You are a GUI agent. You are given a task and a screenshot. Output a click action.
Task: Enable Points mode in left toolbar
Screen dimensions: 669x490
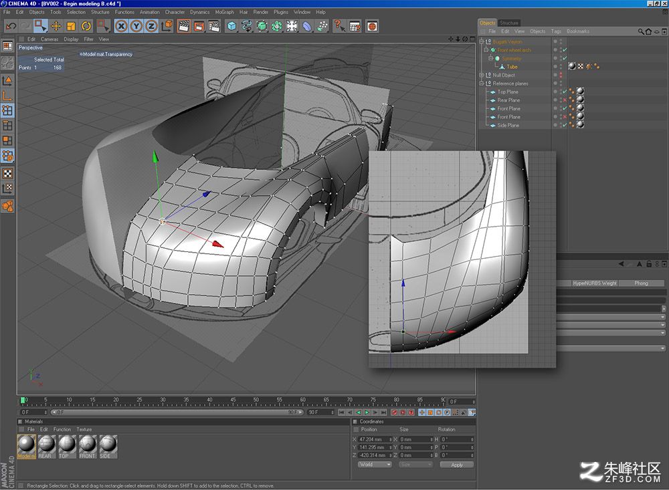(7, 110)
